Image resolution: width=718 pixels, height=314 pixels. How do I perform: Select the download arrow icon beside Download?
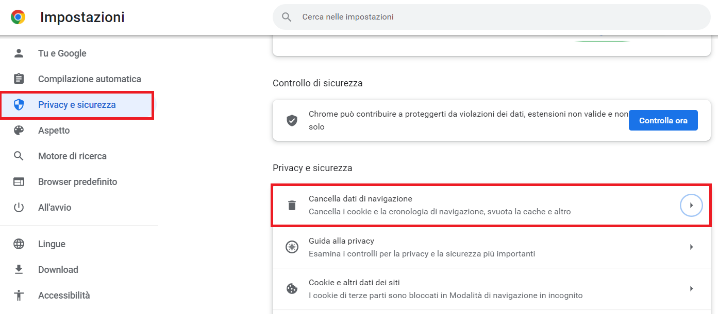tap(19, 269)
